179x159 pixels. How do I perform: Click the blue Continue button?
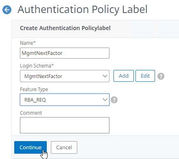[x=31, y=147]
